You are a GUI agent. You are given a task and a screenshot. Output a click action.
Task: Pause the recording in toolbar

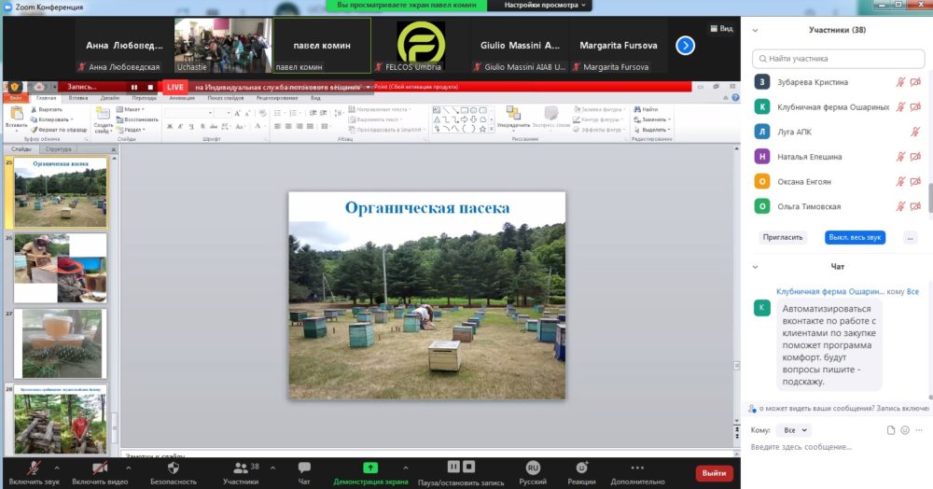point(453,467)
